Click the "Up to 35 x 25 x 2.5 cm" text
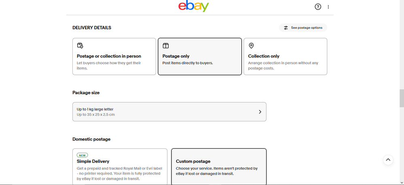Viewport: 404px width, 185px height. click(96, 115)
